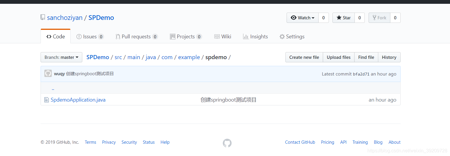
Task: Go to src in the breadcrumb path
Action: click(118, 57)
